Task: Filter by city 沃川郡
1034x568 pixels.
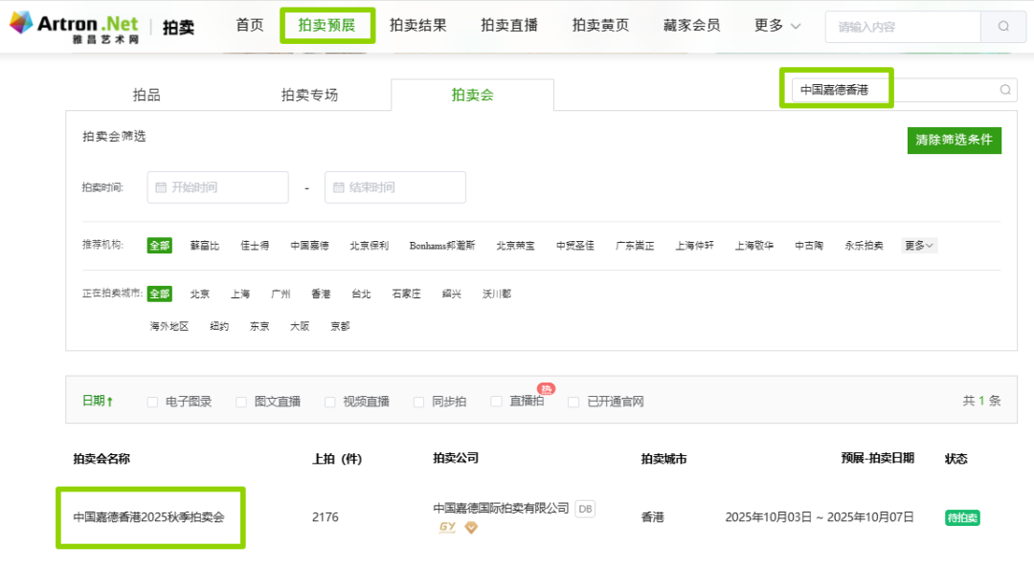Action: [497, 294]
